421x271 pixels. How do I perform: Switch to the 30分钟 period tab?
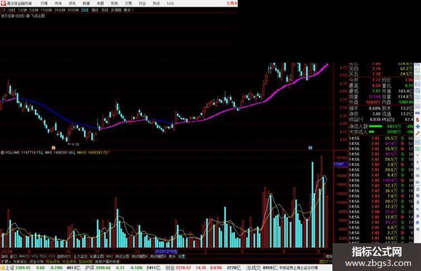(59, 10)
